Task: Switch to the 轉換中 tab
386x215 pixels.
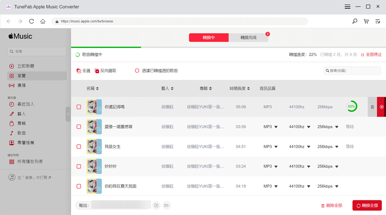Action: [209, 38]
